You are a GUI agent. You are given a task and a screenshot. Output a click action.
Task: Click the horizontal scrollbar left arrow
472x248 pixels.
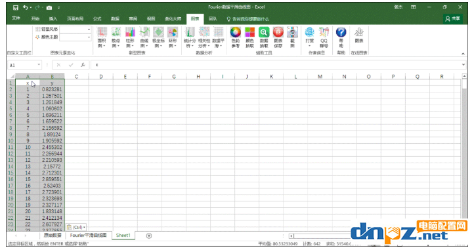291,236
